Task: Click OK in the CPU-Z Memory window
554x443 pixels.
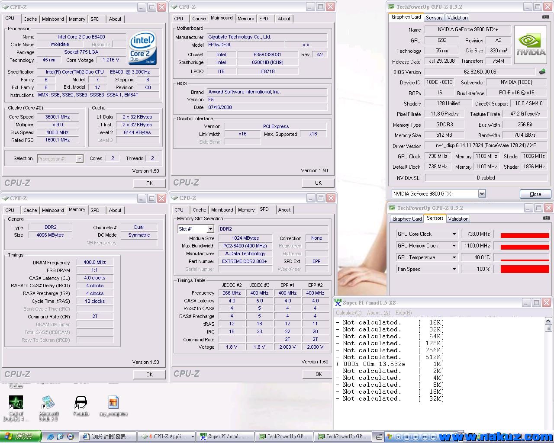Action: tap(149, 375)
